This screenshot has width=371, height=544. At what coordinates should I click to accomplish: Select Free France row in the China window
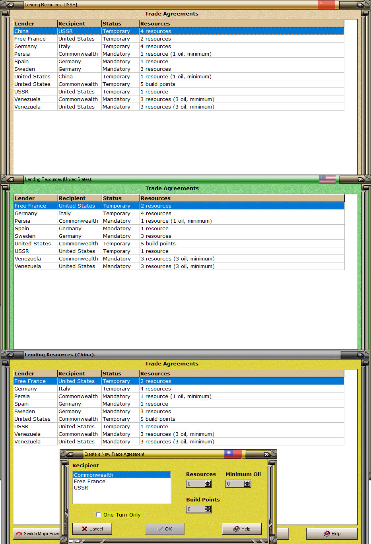click(x=179, y=381)
